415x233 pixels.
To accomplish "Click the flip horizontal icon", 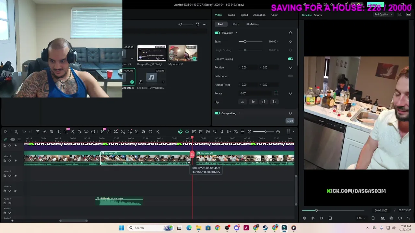I will click(x=242, y=102).
